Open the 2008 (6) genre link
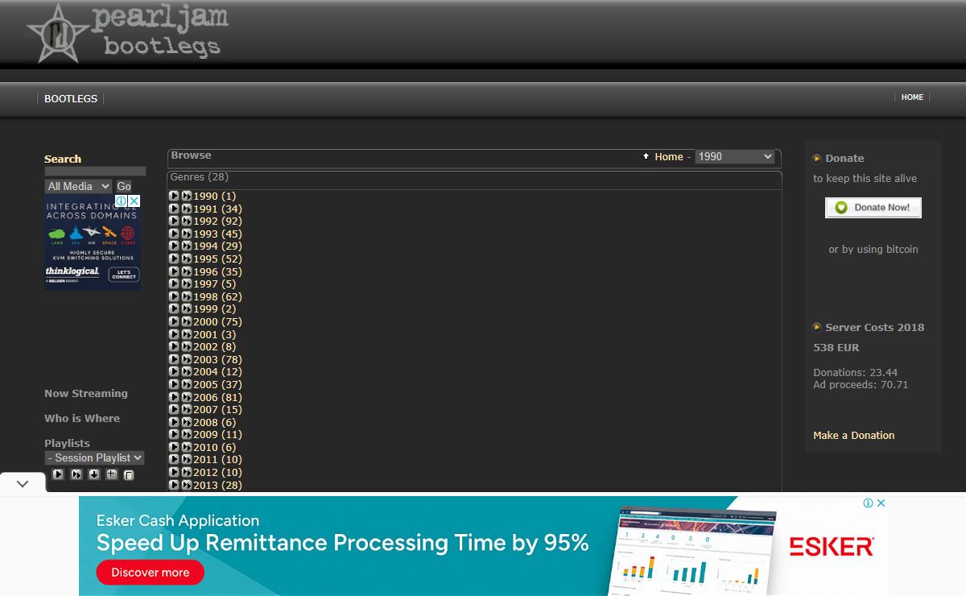The height and width of the screenshot is (596, 966). point(215,423)
